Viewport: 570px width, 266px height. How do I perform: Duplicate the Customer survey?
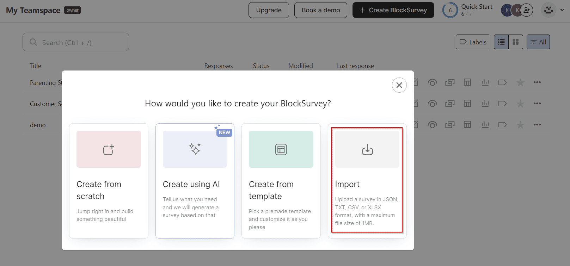click(x=450, y=104)
